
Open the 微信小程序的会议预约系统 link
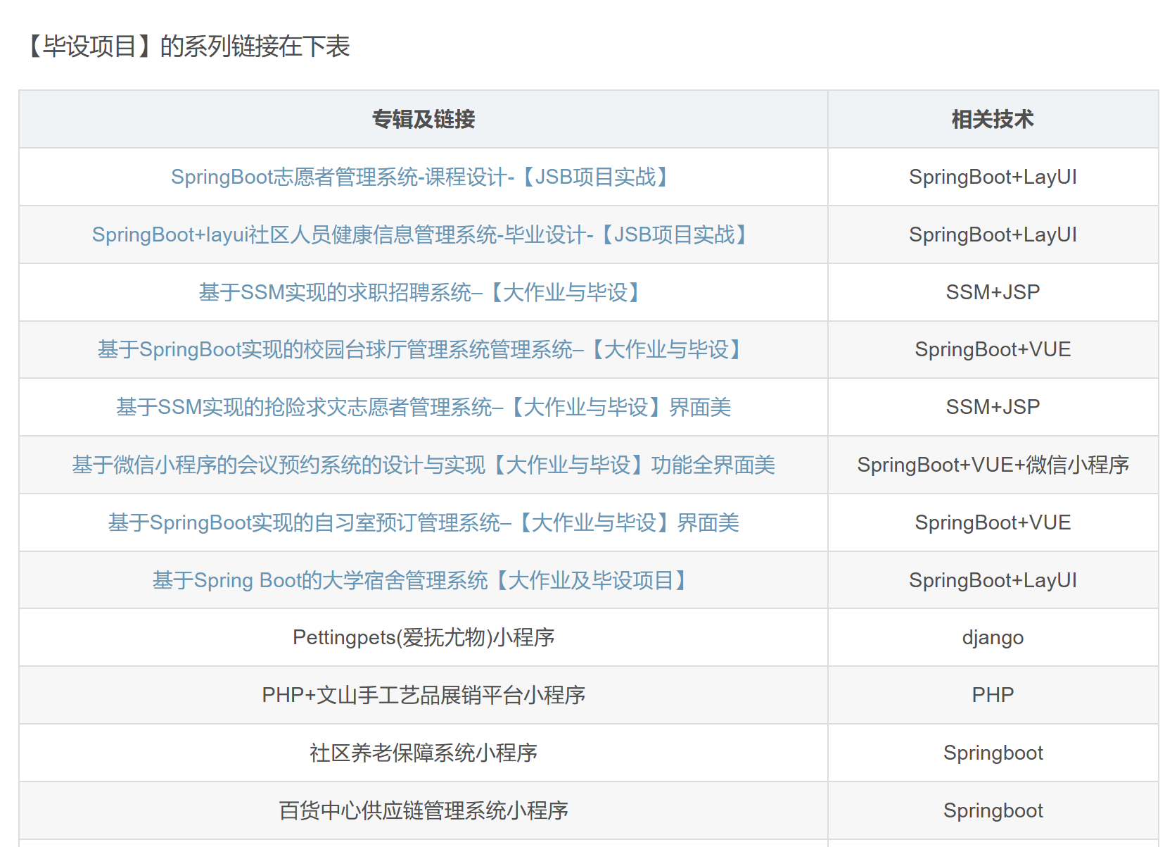(x=423, y=465)
